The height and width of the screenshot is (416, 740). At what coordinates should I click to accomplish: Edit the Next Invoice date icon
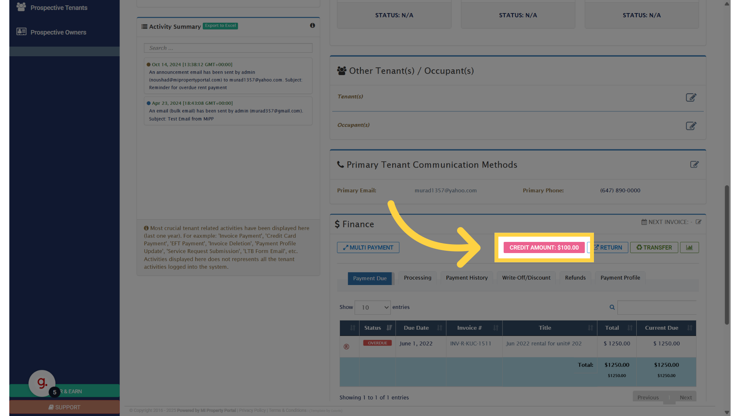(698, 222)
